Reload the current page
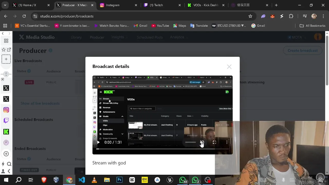329x185 pixels. click(24, 16)
